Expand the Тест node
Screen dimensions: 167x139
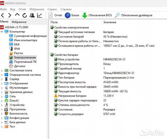coord(2,127)
